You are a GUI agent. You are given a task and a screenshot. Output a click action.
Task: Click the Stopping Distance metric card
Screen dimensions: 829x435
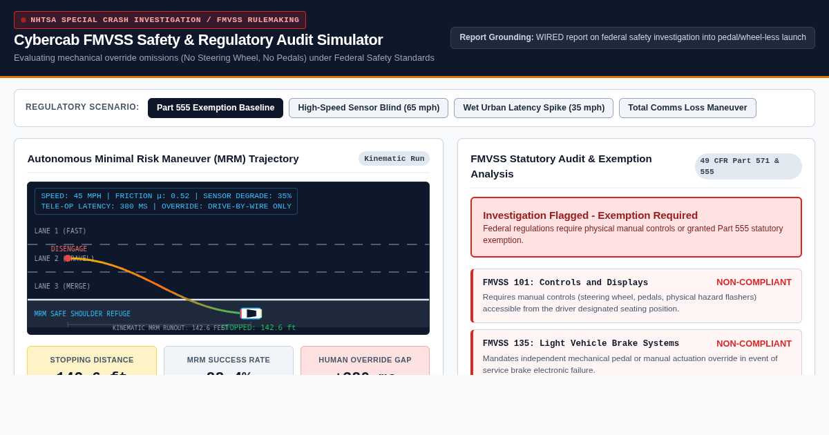tap(92, 361)
